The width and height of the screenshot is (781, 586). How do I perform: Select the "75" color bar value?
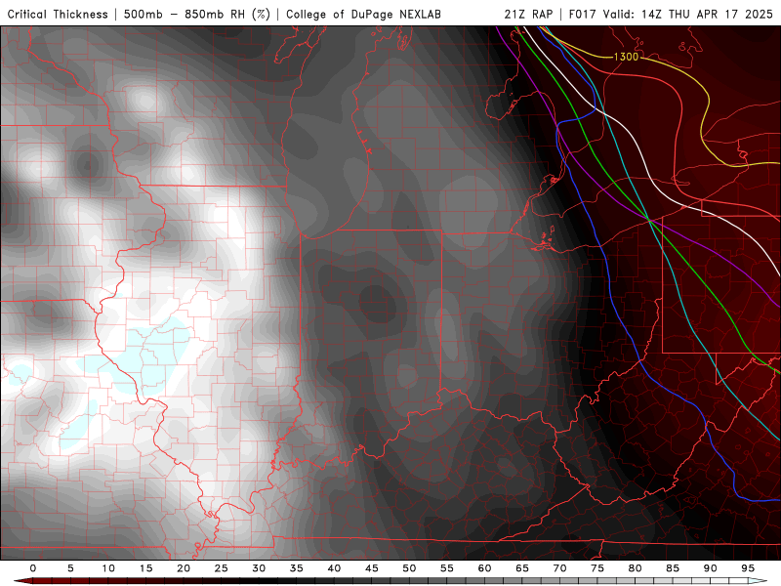click(x=597, y=568)
